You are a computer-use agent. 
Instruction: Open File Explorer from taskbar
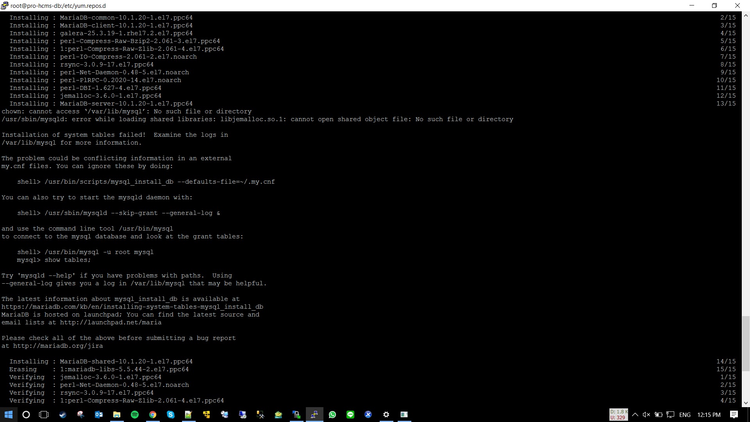click(117, 415)
